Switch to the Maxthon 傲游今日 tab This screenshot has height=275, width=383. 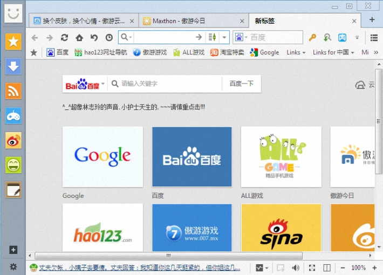pyautogui.click(x=194, y=21)
